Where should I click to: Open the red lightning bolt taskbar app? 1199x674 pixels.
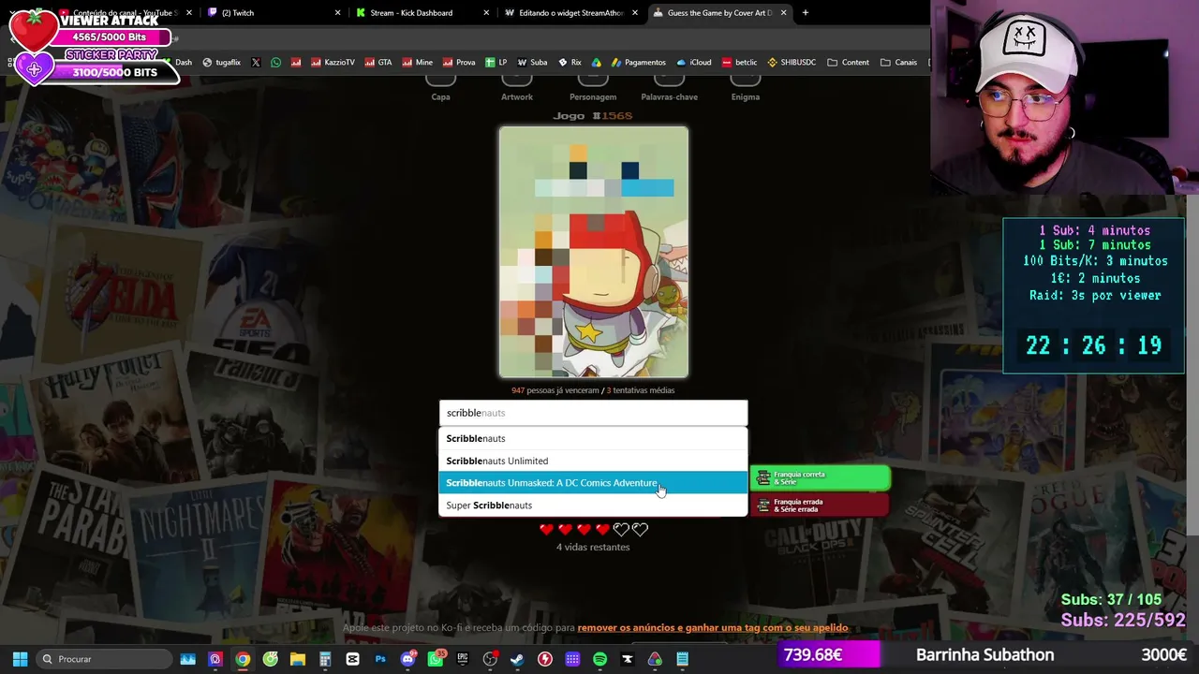[x=545, y=659]
